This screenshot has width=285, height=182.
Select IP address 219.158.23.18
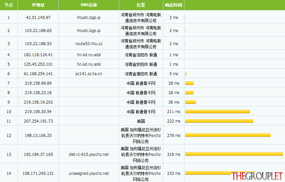pyautogui.click(x=38, y=93)
